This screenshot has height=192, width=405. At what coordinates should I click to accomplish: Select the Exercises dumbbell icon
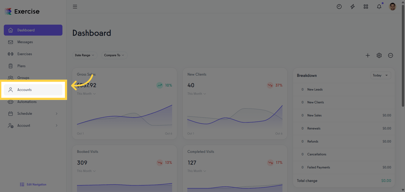(x=10, y=54)
